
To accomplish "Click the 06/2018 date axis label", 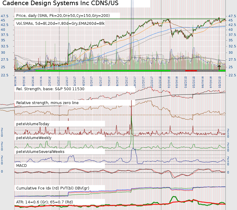I will click(203, 82).
